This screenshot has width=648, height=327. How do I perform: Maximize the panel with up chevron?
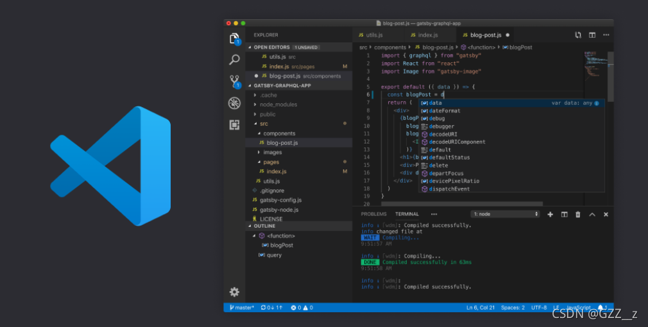click(x=592, y=214)
